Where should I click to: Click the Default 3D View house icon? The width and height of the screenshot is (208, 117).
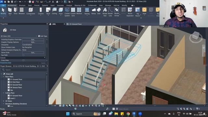(x=57, y=2)
